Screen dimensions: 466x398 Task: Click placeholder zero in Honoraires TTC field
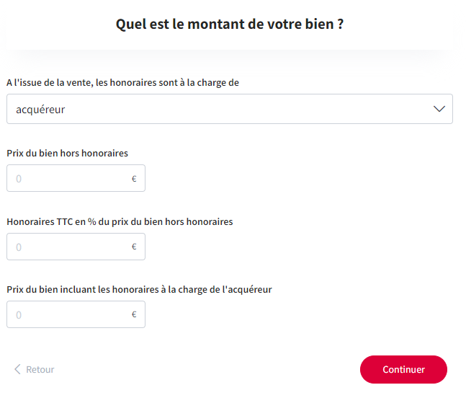pyautogui.click(x=19, y=247)
